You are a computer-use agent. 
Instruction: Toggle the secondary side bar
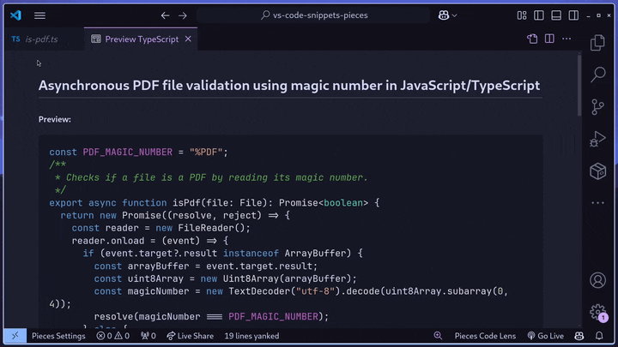(573, 15)
